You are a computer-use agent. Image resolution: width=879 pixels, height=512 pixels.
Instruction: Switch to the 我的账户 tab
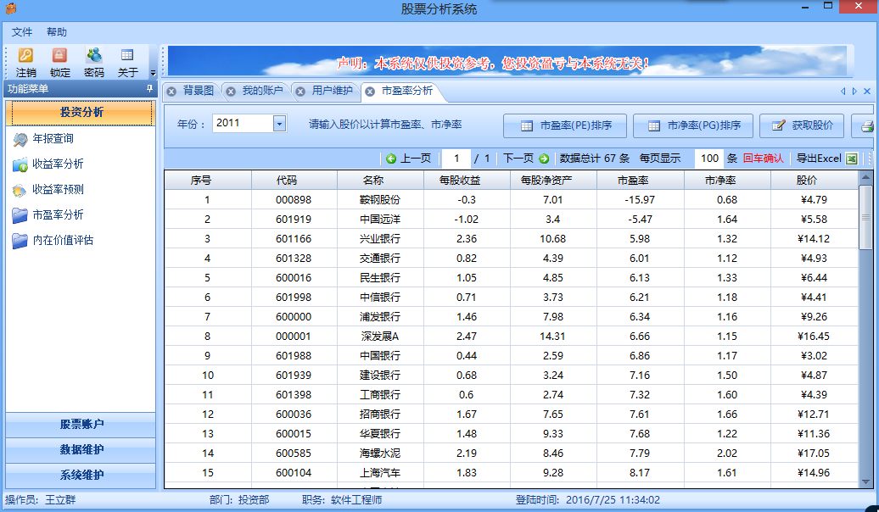pos(262,91)
